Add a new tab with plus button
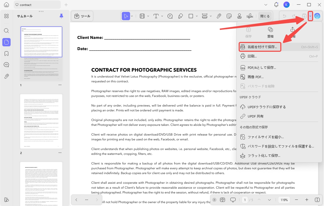Screen dimensions: 324x206 [66, 5]
